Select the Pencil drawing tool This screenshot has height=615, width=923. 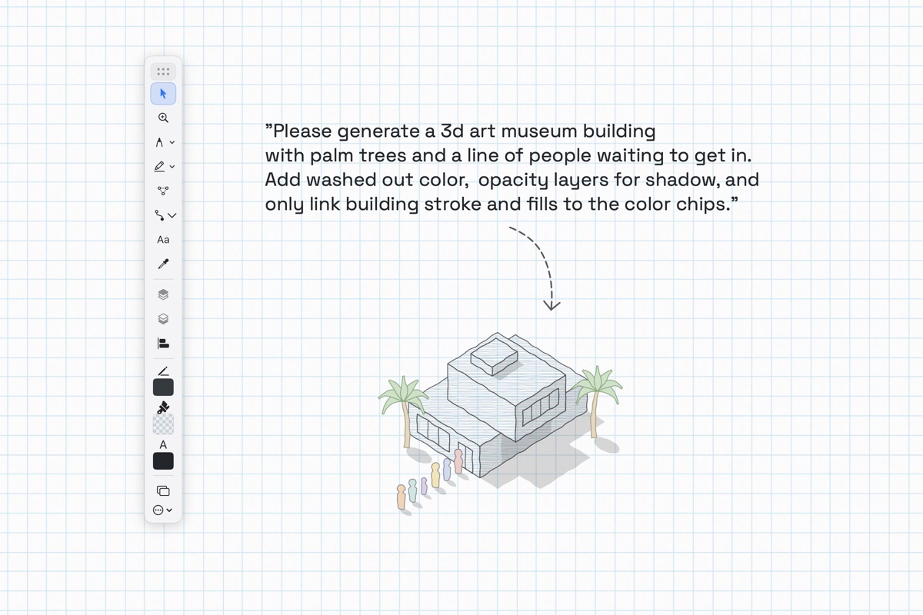tap(159, 166)
